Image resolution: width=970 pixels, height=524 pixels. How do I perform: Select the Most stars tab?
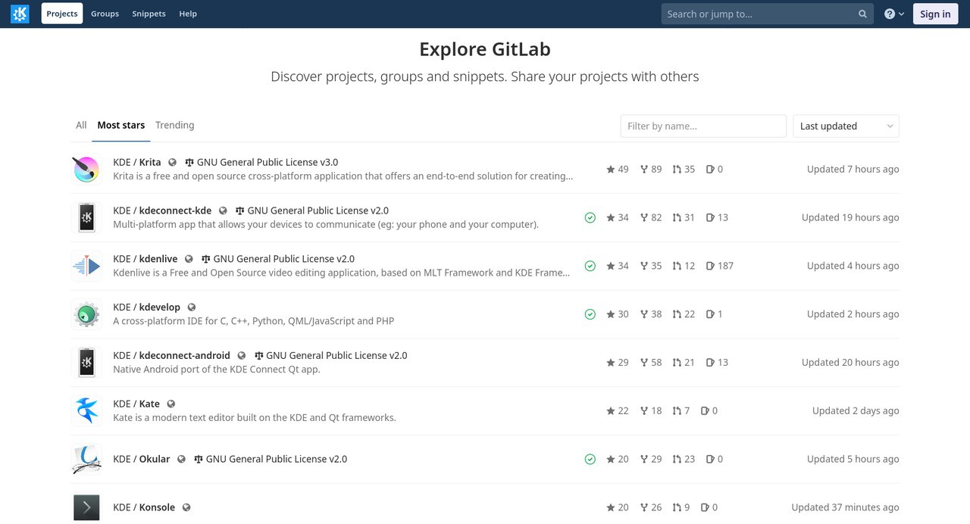(x=121, y=125)
